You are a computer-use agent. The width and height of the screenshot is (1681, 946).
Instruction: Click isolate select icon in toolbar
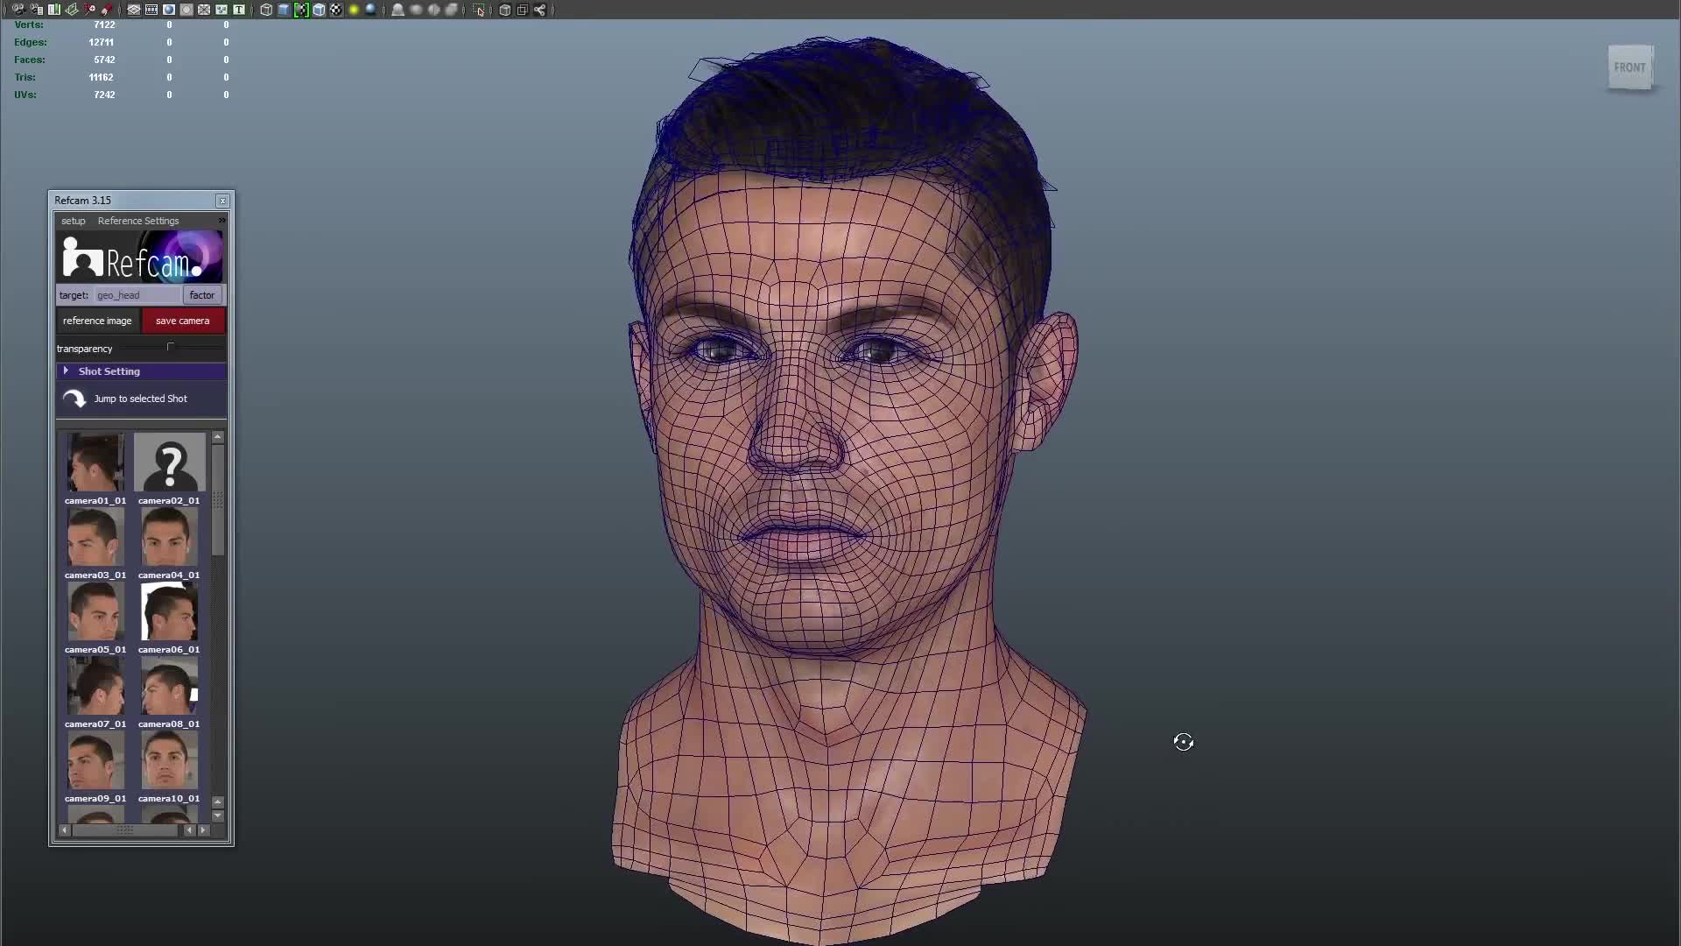pos(478,10)
